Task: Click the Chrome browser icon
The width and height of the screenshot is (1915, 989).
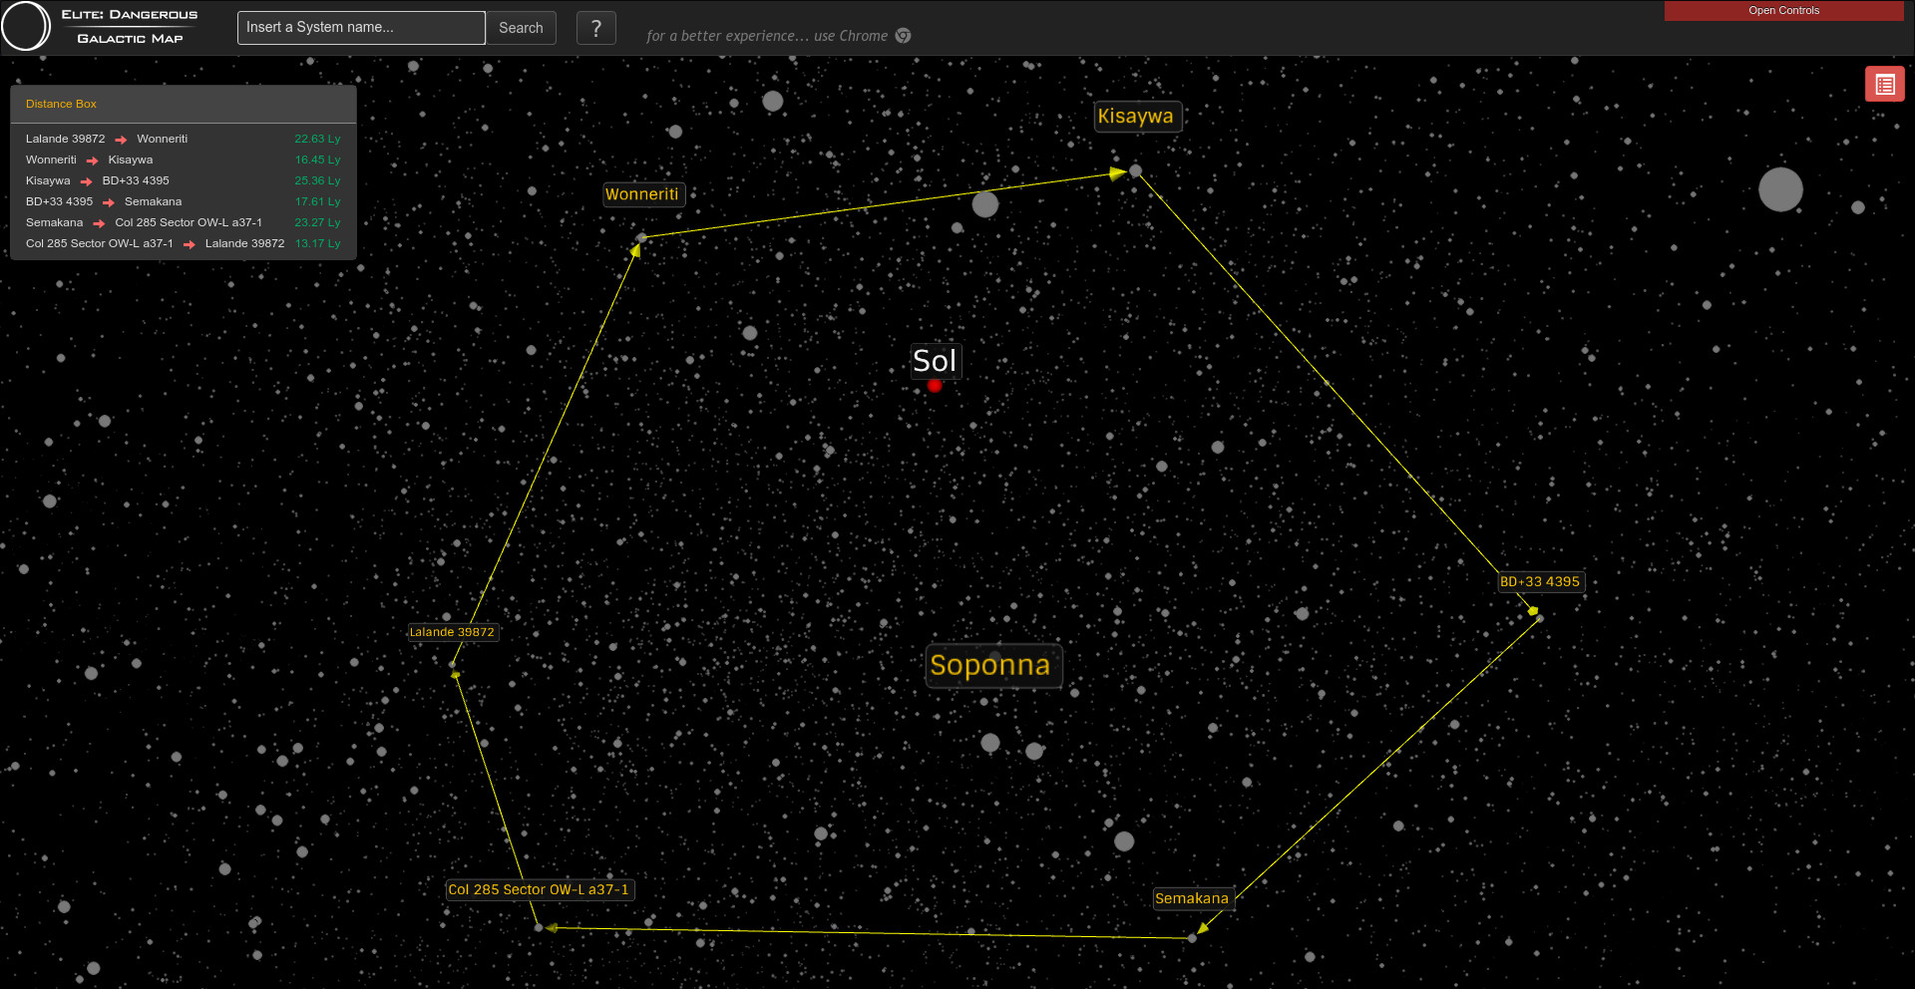Action: [903, 36]
